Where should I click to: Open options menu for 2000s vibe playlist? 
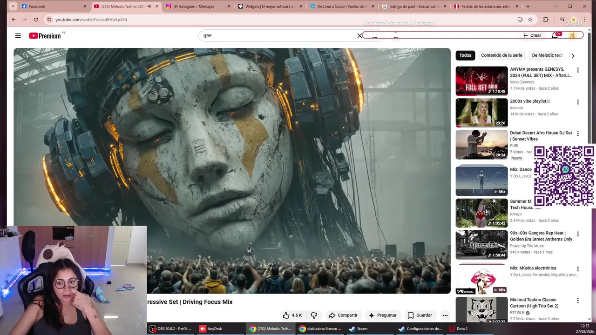pyautogui.click(x=578, y=102)
